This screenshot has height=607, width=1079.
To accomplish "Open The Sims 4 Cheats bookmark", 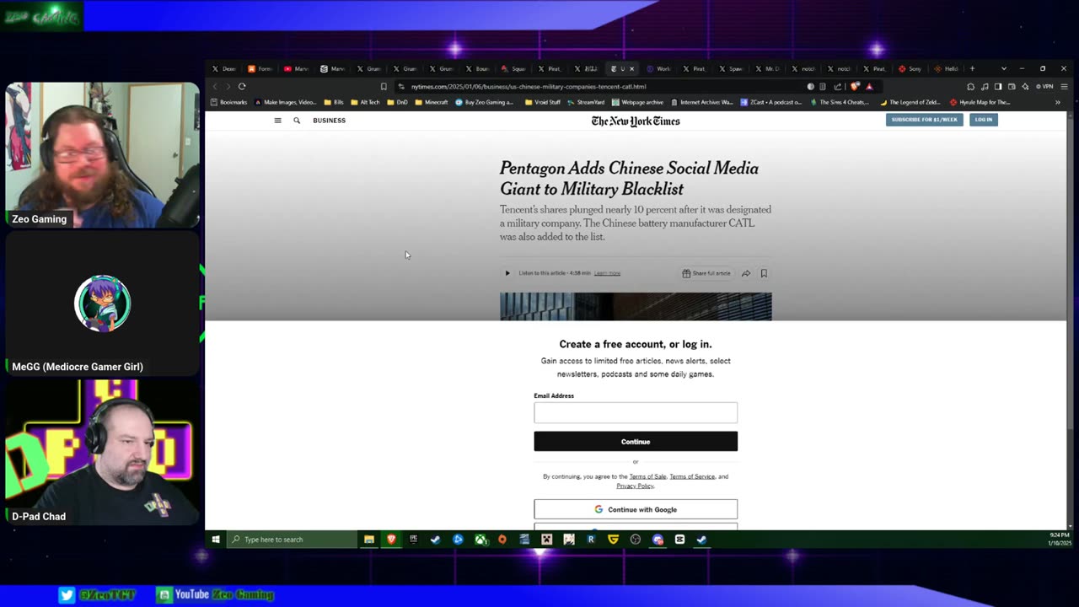I will point(839,103).
